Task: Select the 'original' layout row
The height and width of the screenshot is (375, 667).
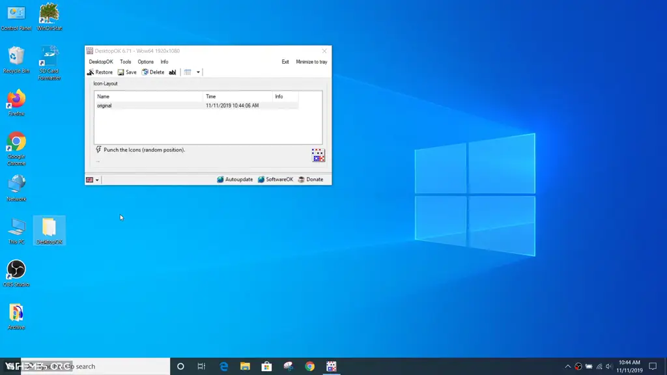Action: tap(104, 105)
